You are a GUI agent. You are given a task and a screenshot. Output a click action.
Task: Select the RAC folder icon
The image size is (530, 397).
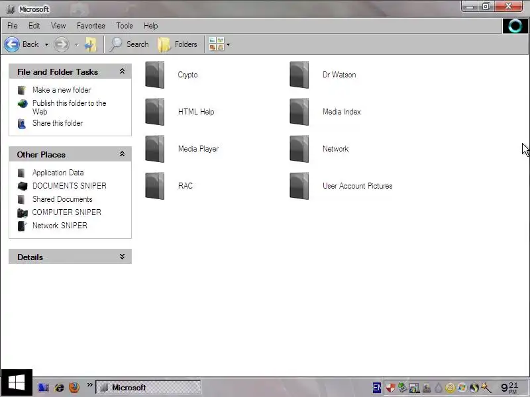click(x=155, y=186)
